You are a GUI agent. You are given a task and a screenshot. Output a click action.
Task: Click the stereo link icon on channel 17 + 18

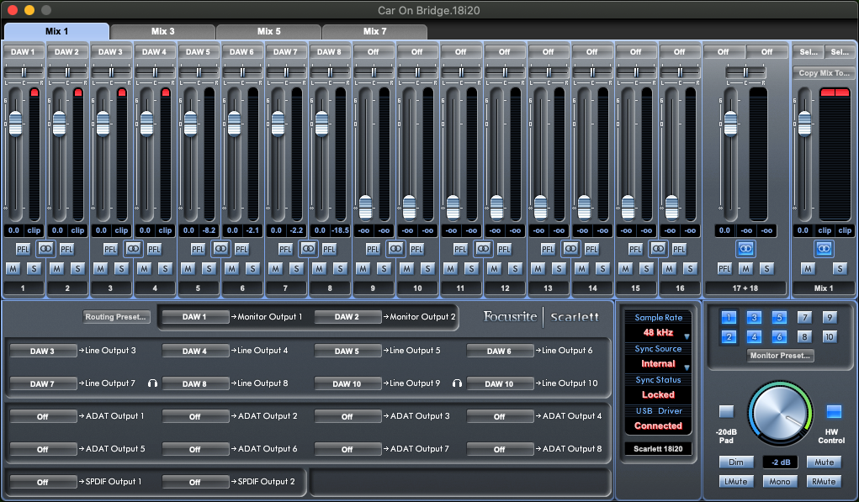pos(745,249)
